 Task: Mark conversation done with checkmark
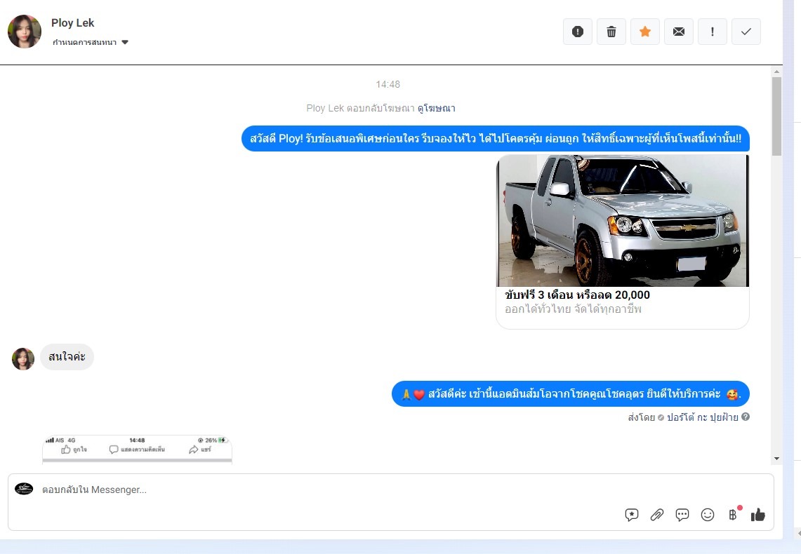[746, 32]
